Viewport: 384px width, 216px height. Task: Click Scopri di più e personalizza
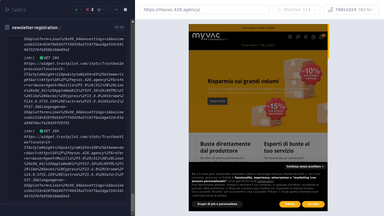point(217,204)
